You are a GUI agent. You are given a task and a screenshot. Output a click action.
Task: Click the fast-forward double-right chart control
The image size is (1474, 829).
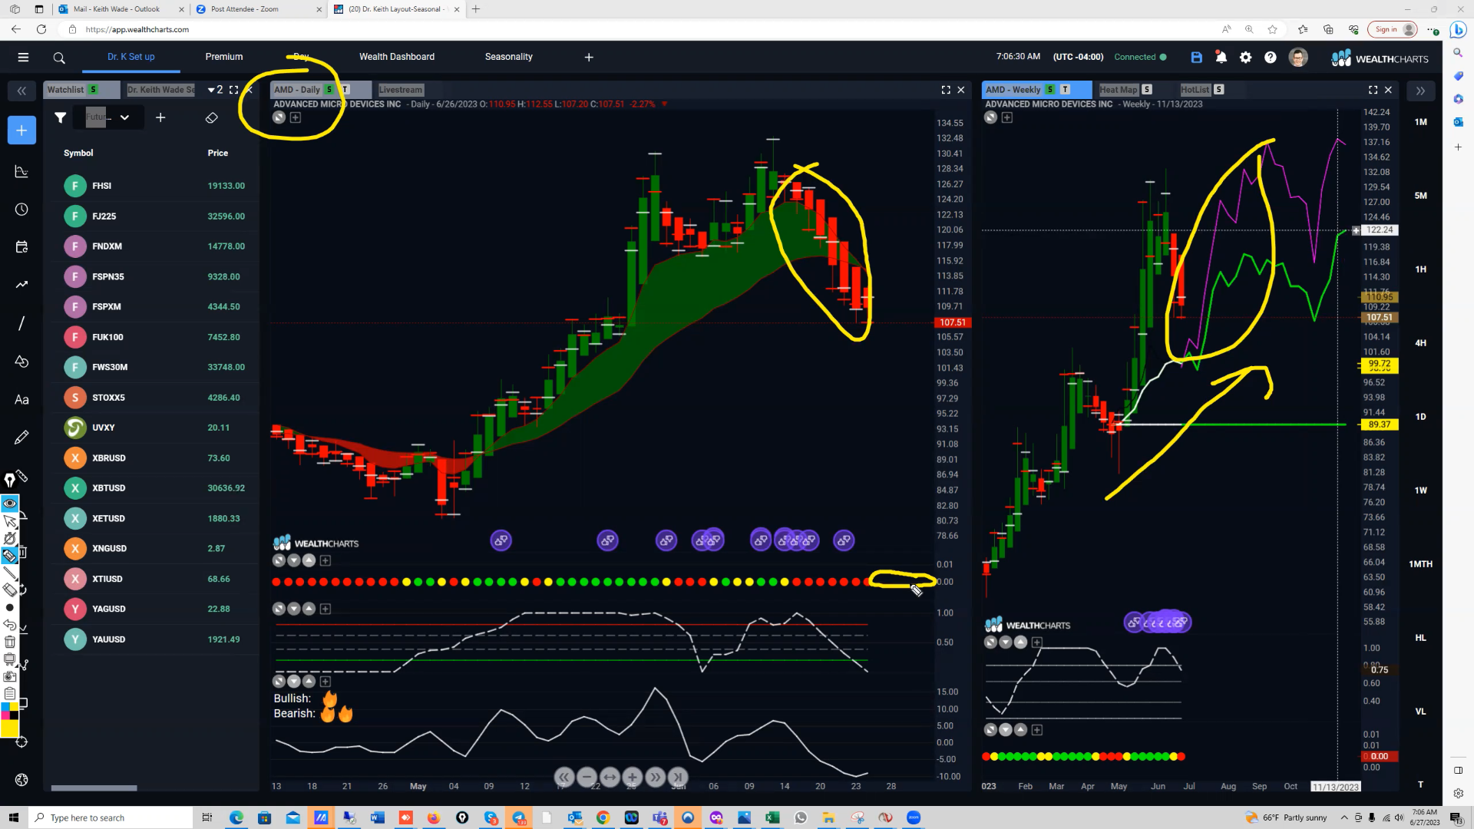655,777
